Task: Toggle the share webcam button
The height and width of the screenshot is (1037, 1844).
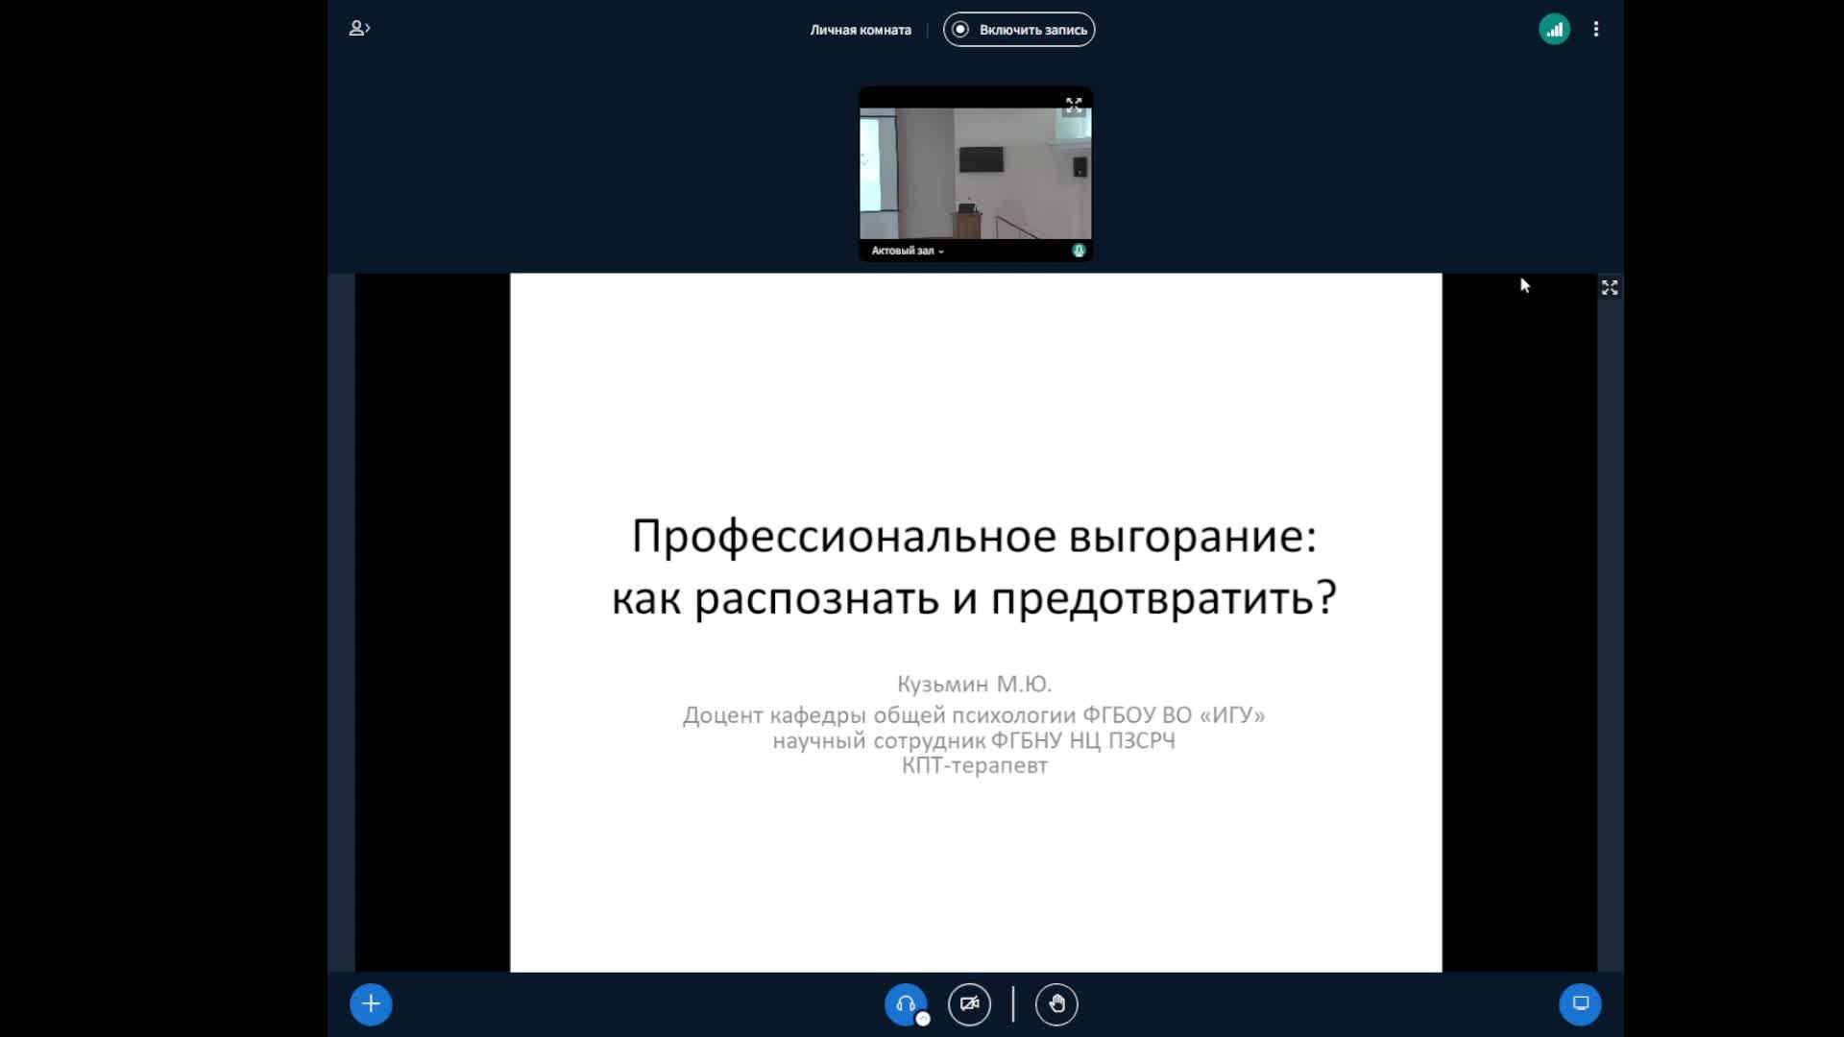Action: (969, 1004)
